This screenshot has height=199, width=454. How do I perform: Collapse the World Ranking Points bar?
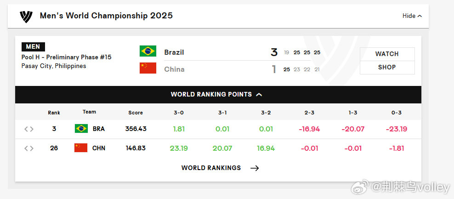(x=218, y=94)
